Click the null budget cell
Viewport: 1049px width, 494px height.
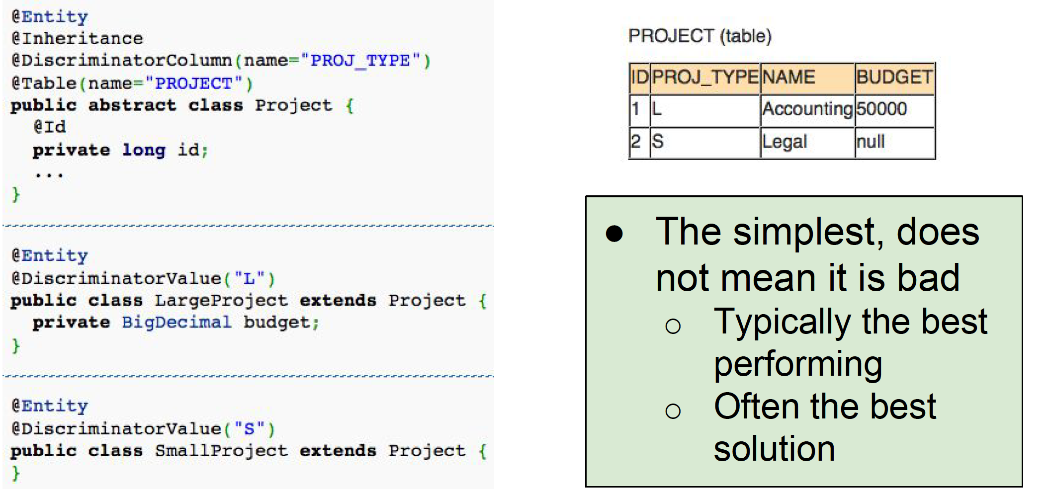click(x=870, y=142)
